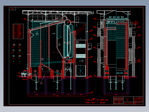Select the cyan crossed rectangle beneath the economizer
Image resolution: width=149 pixels, height=112 pixels.
point(81,71)
